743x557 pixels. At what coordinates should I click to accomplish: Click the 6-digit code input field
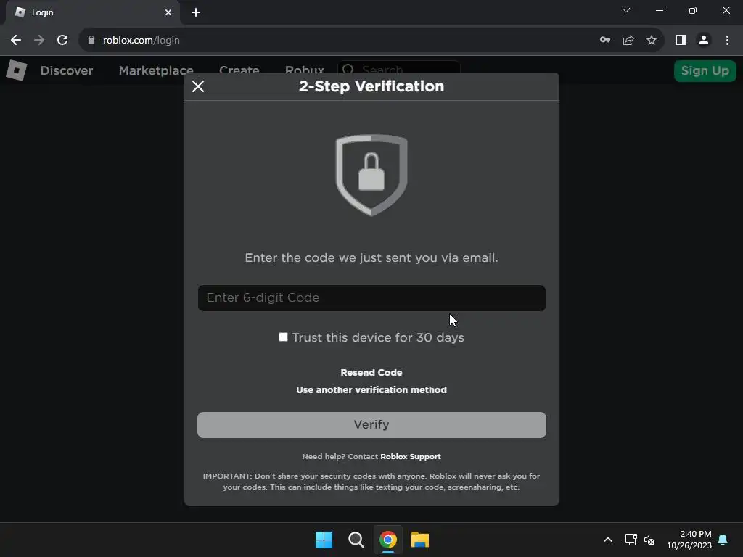(x=371, y=298)
